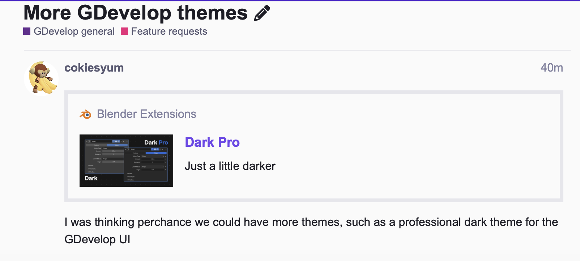Click "GDevelop UI" at the post's end
This screenshot has width=580, height=261.
[x=97, y=239]
